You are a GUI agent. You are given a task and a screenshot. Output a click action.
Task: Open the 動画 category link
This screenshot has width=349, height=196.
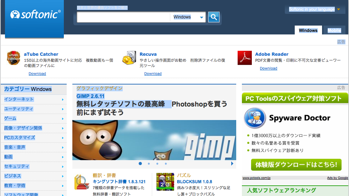pos(8,157)
